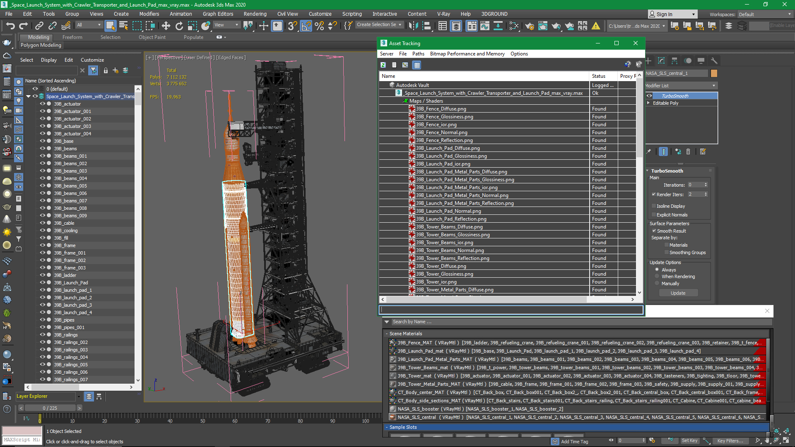Open Bitmap Performance and Memory menu
This screenshot has width=795, height=447.
(x=467, y=53)
